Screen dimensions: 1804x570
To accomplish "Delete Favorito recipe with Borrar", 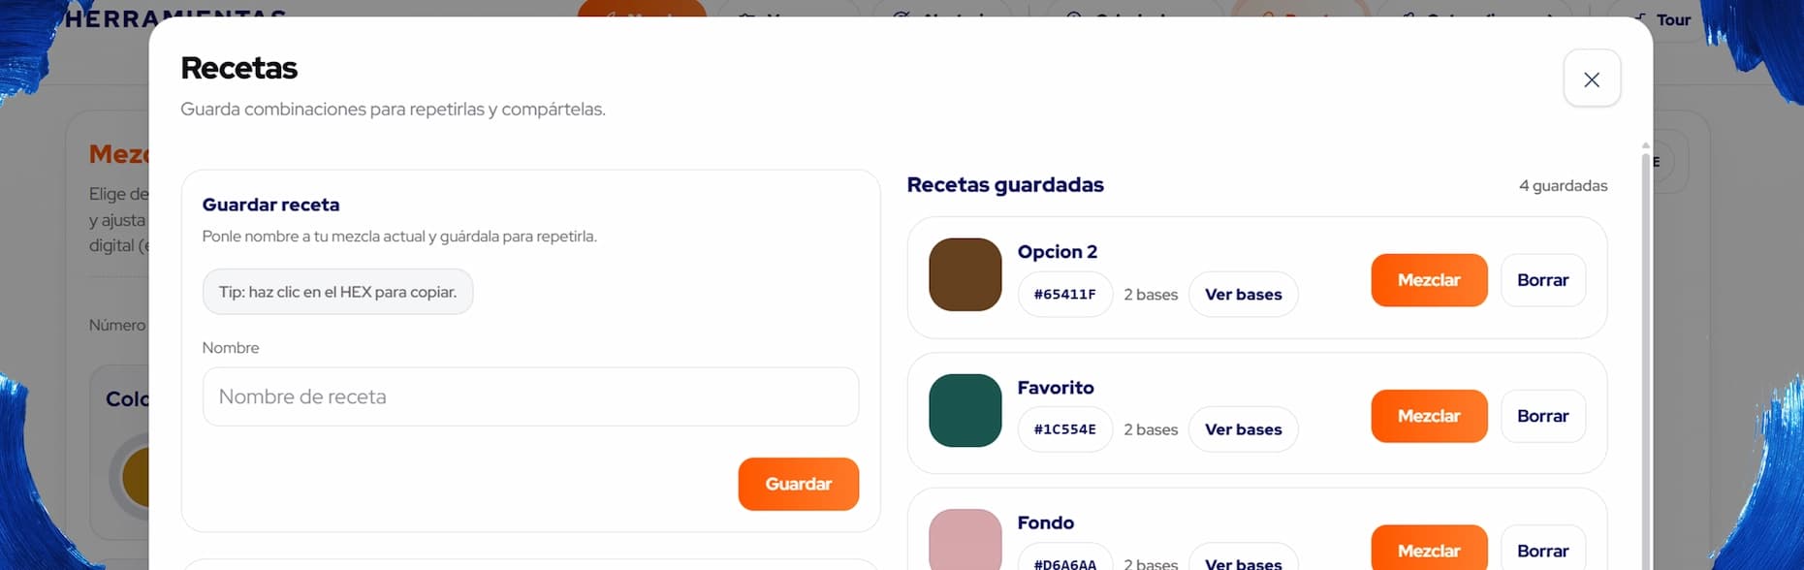I will (x=1542, y=416).
